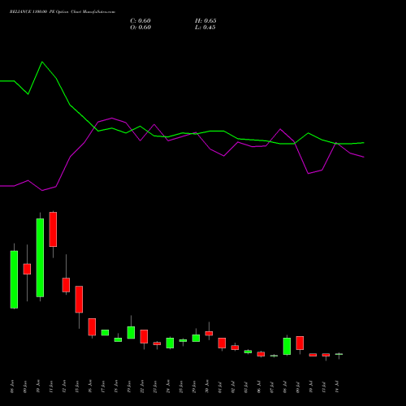Select the '09 Jul' date label
The height and width of the screenshot is (406, 406).
(x=298, y=387)
